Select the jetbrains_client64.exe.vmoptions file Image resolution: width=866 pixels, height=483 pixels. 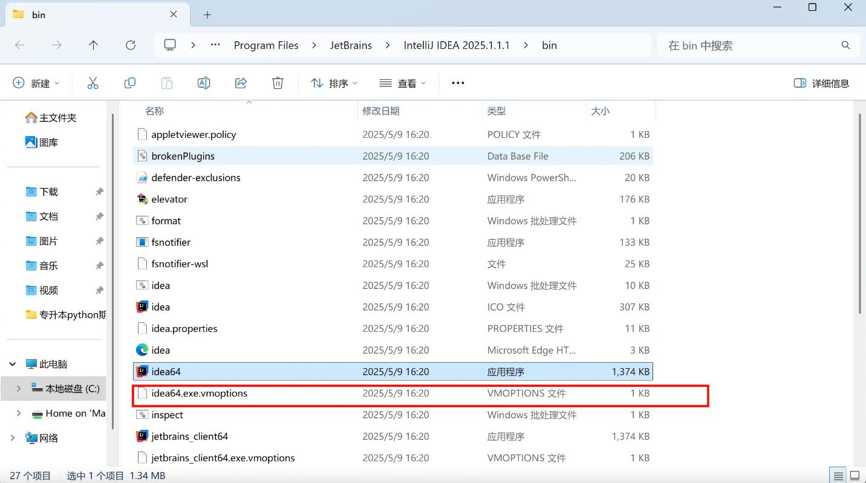click(x=393, y=458)
